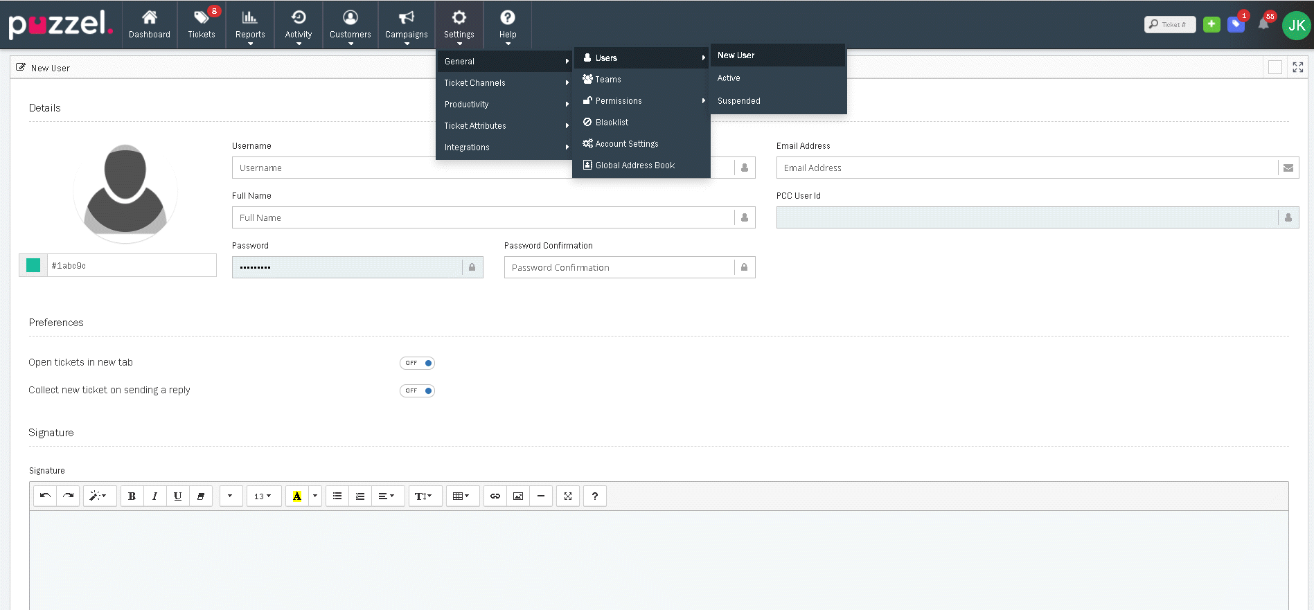Toggle underline formatting in signature editor

pos(177,496)
